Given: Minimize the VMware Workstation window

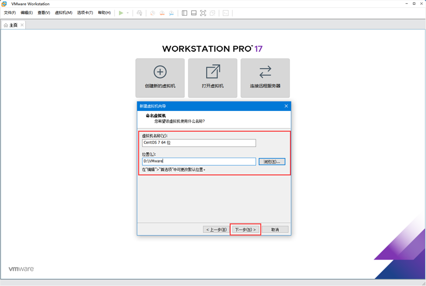Looking at the screenshot, I should click(x=407, y=3).
